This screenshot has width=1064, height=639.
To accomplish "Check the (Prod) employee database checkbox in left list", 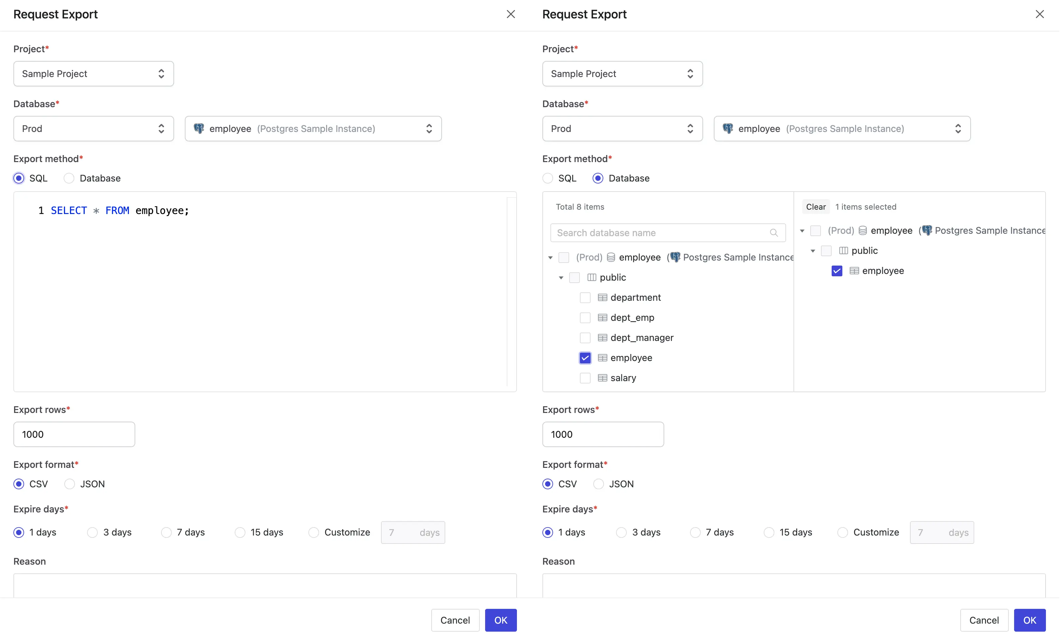I will point(564,258).
